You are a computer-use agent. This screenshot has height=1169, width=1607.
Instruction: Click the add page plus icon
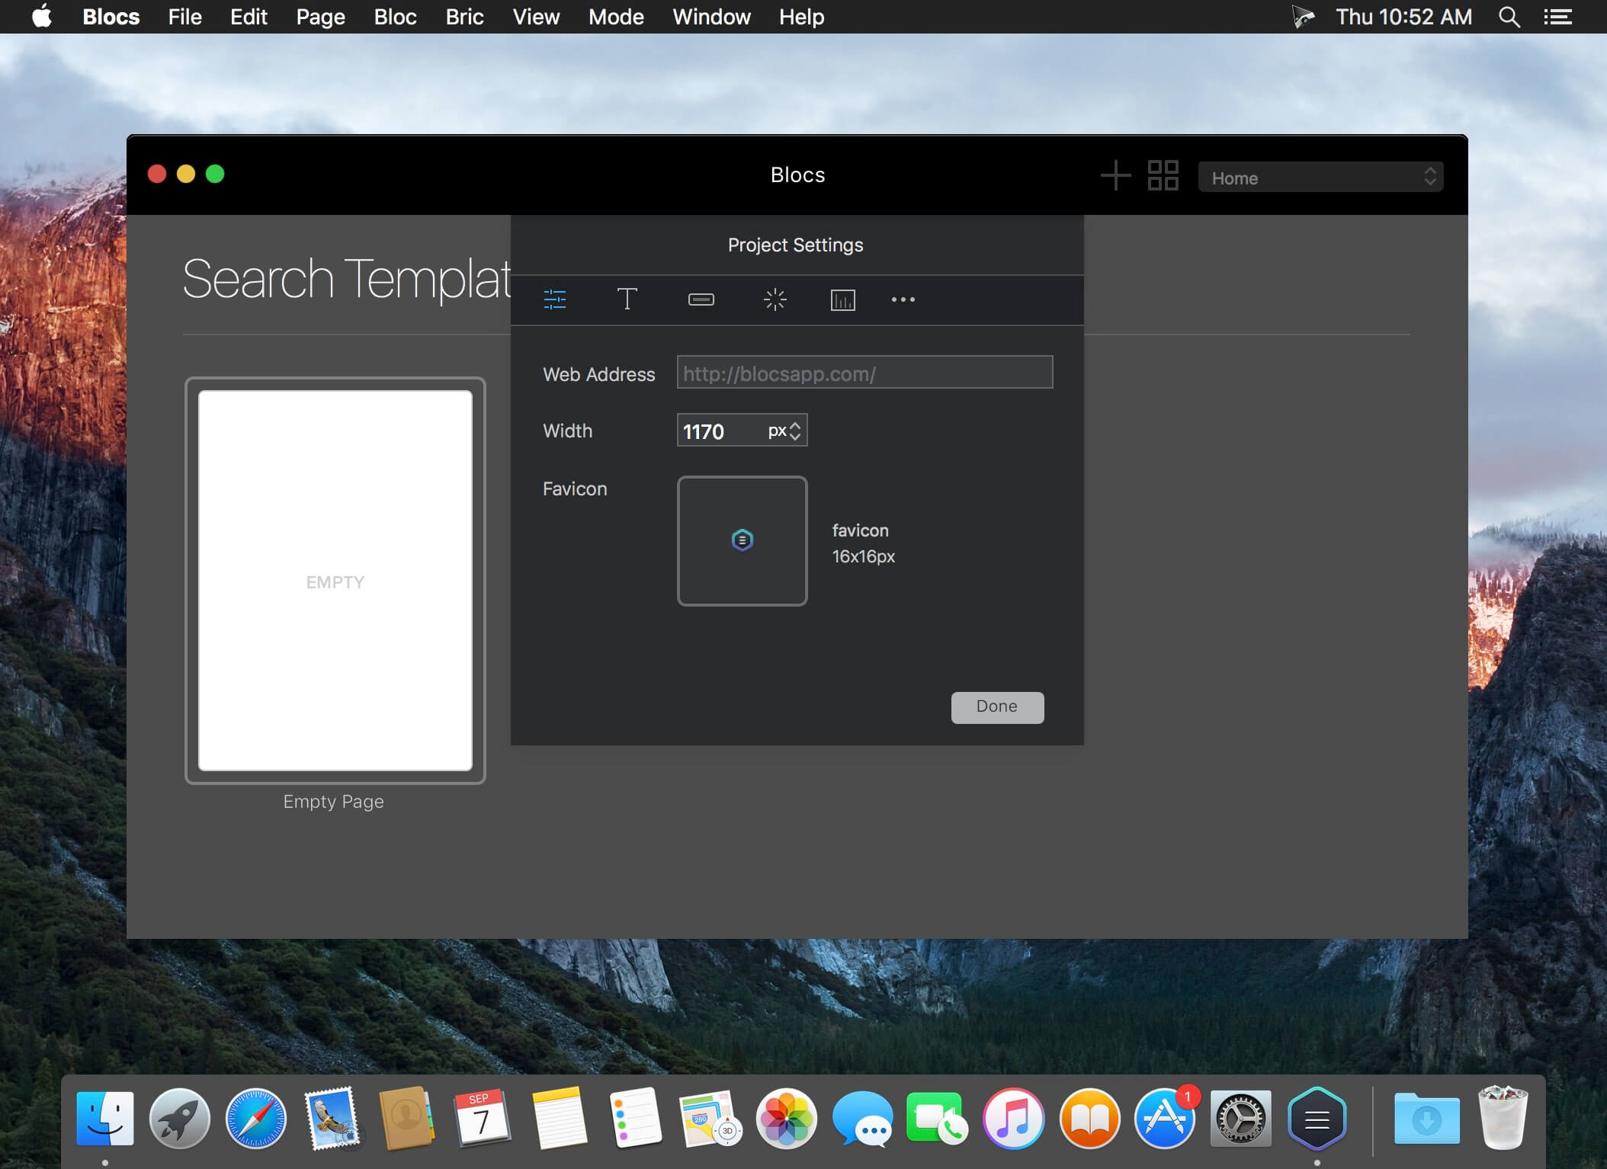(x=1115, y=176)
